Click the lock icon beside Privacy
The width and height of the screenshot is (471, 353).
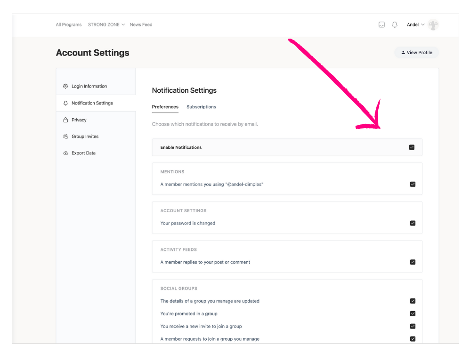[65, 120]
